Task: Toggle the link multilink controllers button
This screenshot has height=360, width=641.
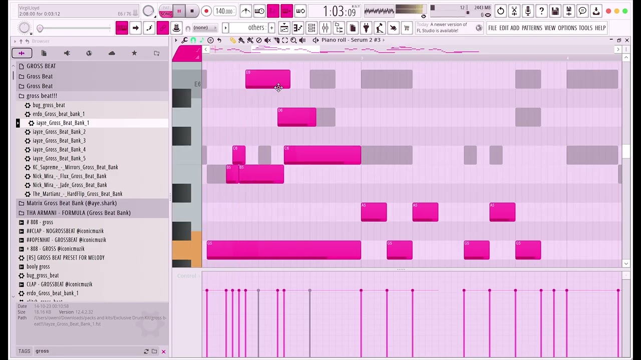Action: [162, 27]
